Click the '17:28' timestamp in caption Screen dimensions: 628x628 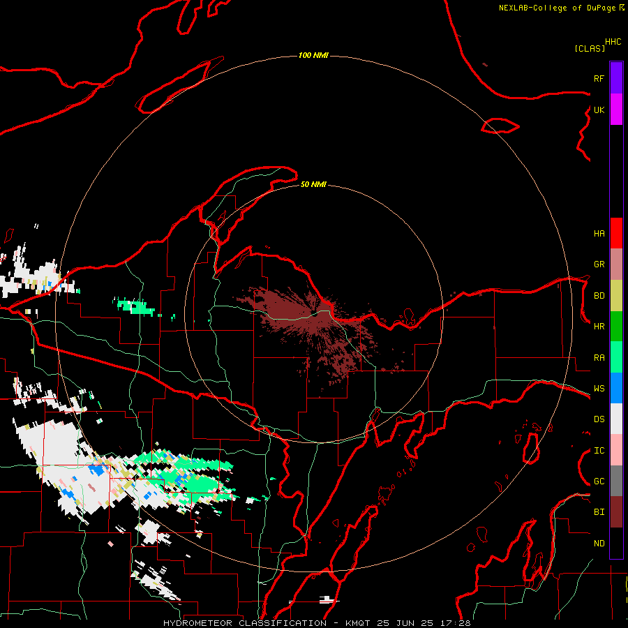pyautogui.click(x=456, y=623)
